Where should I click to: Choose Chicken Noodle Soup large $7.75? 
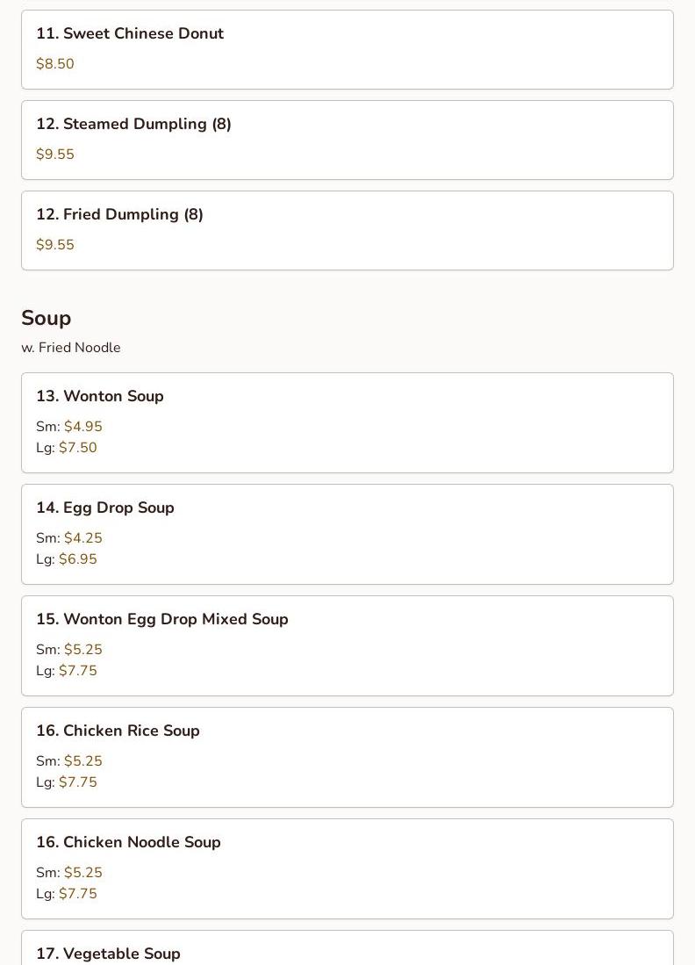click(78, 893)
